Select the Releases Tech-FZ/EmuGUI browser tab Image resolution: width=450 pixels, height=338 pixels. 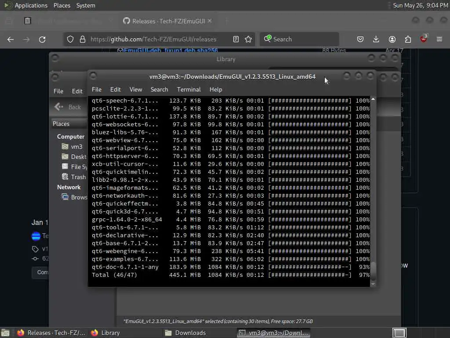point(168,21)
